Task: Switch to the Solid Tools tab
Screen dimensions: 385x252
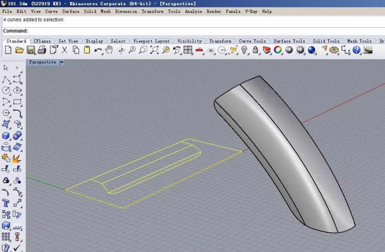Action: 327,41
